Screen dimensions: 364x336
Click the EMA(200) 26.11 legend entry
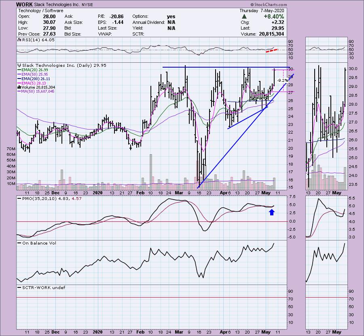tap(34, 79)
